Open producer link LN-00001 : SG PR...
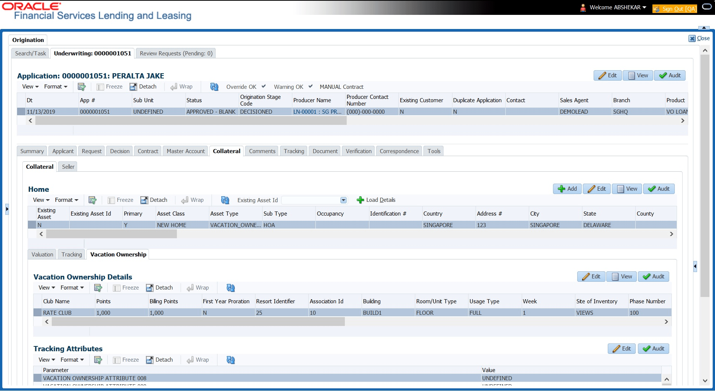 [317, 112]
